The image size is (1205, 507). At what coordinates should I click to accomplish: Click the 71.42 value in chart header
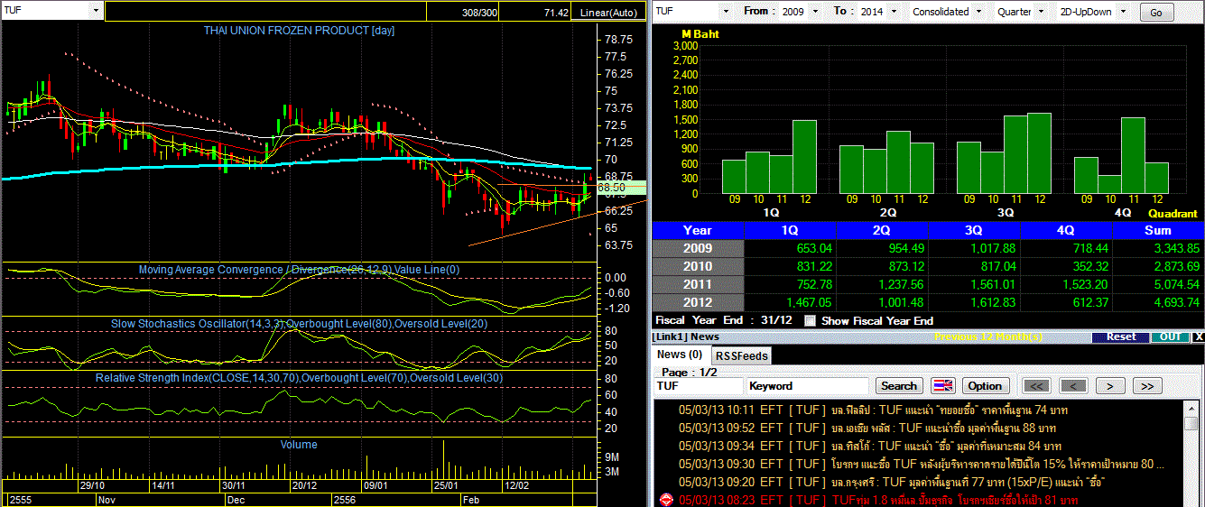tap(556, 13)
